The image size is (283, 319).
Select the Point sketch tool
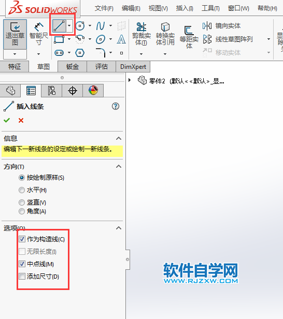click(x=122, y=53)
